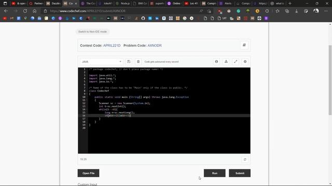Submit the solution

click(x=240, y=173)
